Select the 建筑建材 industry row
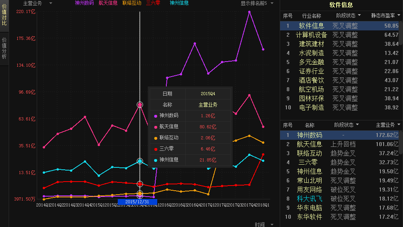The image size is (403, 227). click(340, 44)
